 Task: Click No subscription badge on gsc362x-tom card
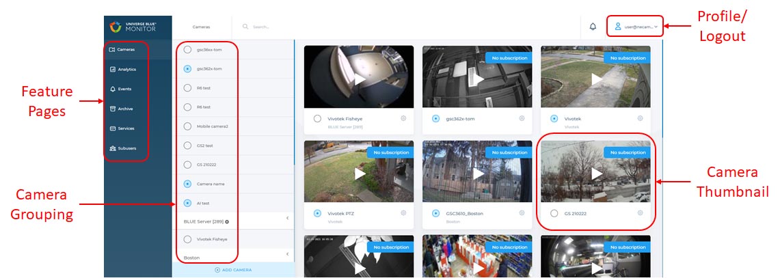pos(510,58)
